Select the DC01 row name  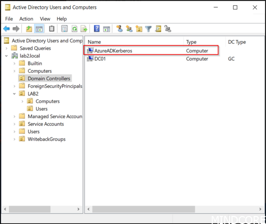[x=100, y=59]
